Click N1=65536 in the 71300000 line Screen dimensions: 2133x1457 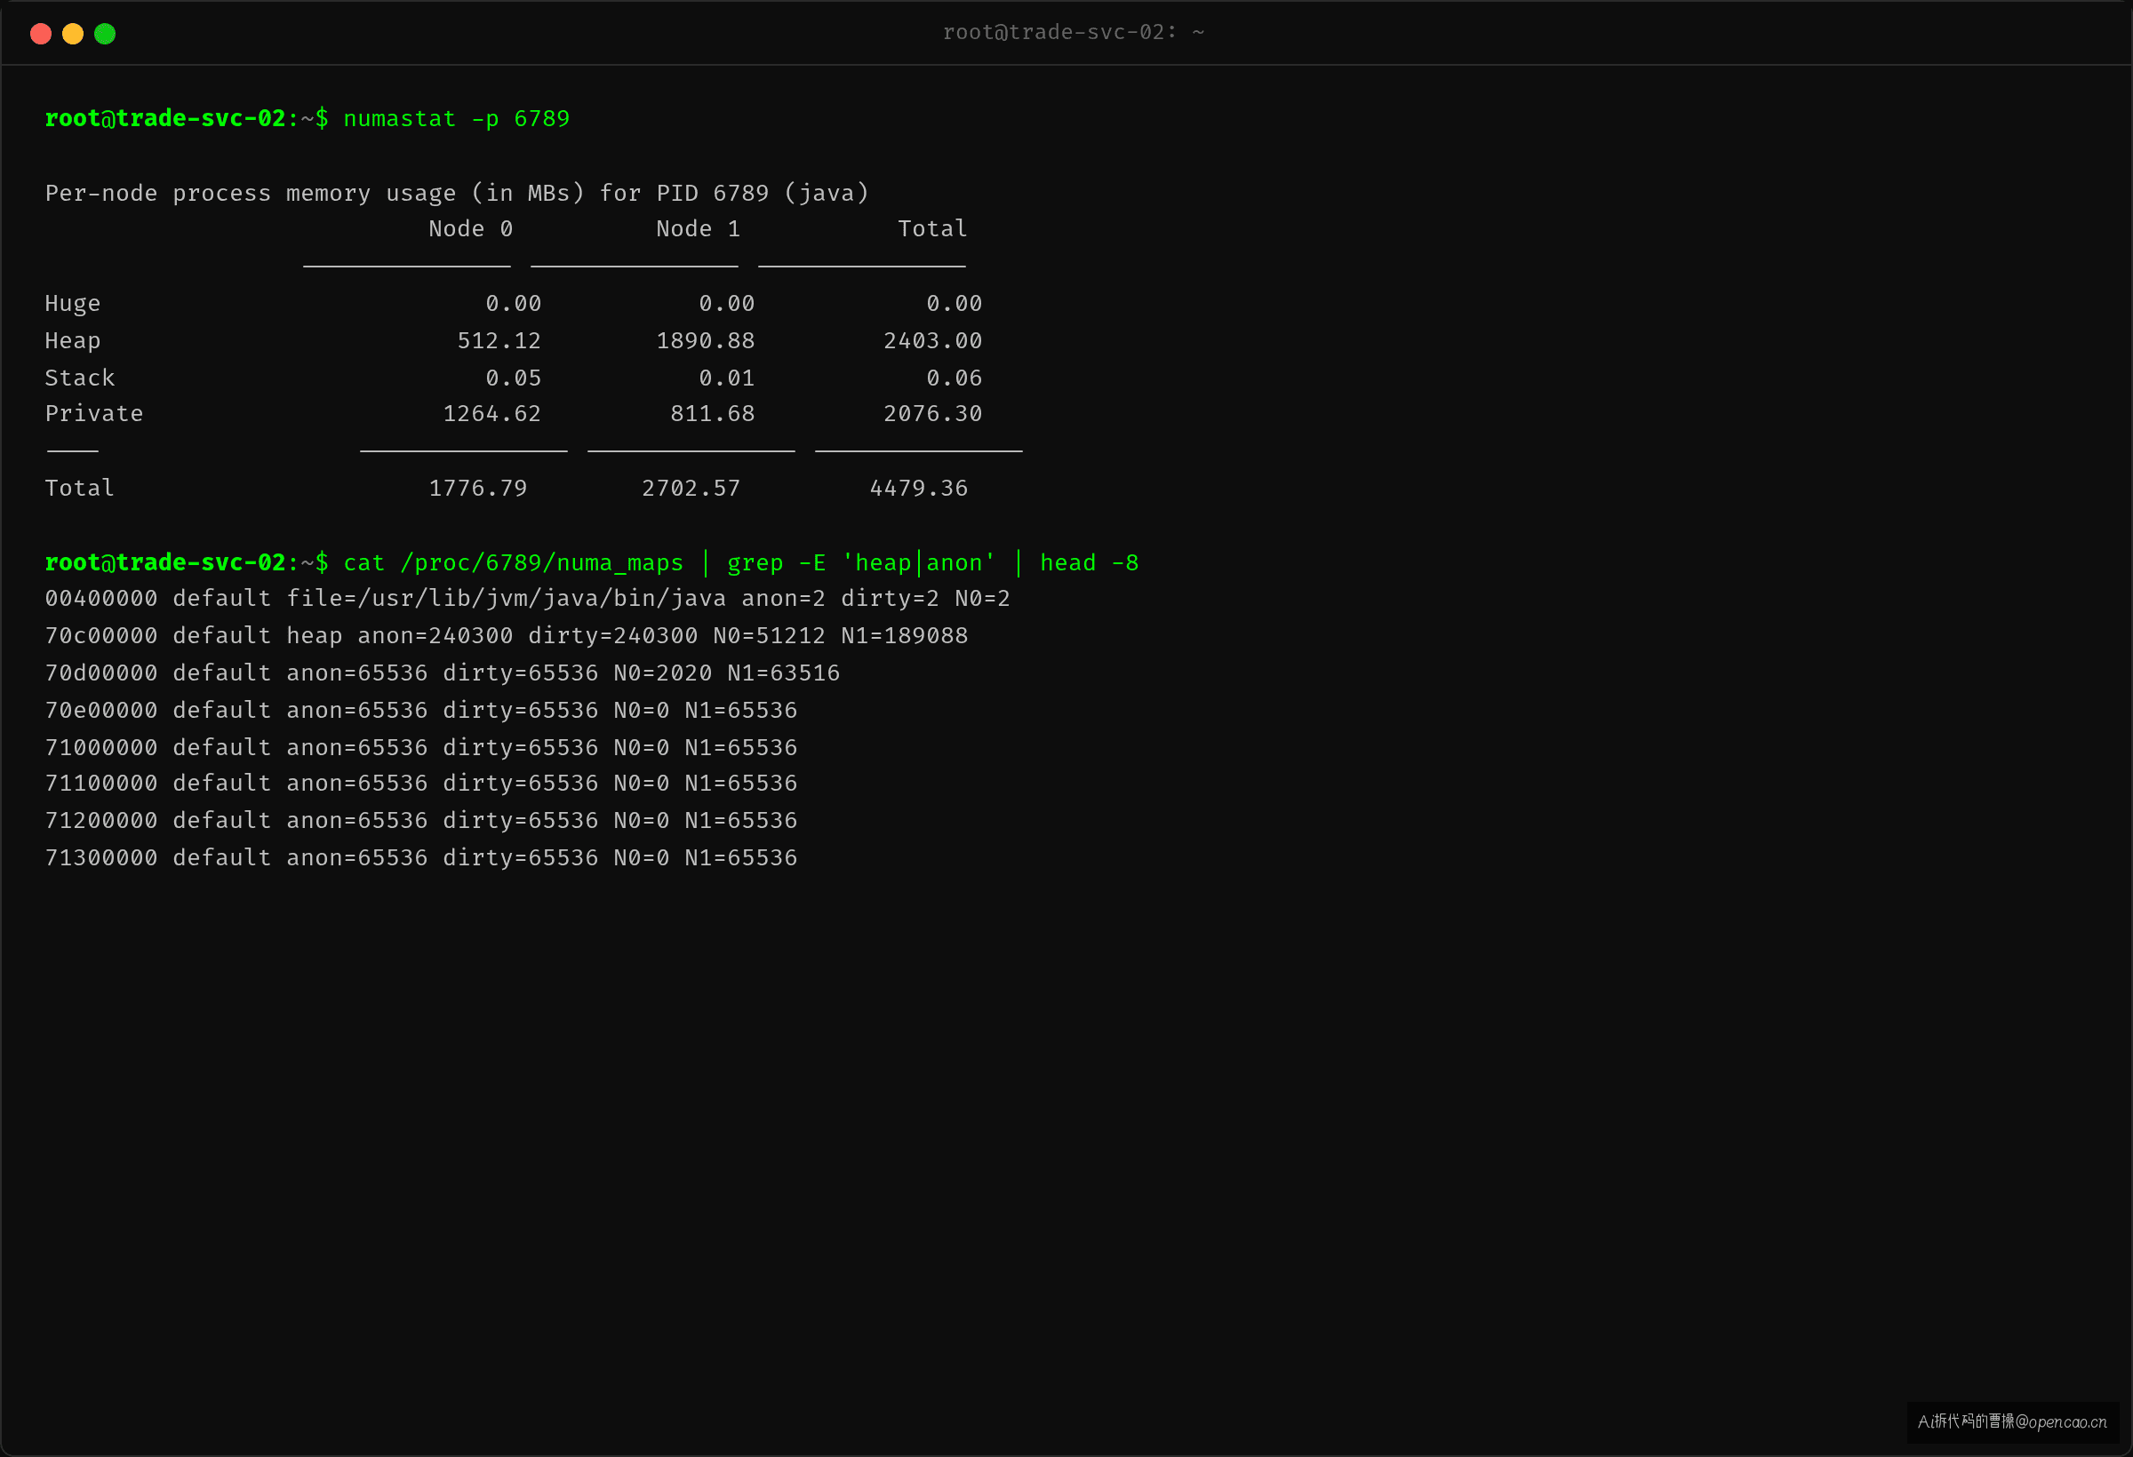coord(740,858)
